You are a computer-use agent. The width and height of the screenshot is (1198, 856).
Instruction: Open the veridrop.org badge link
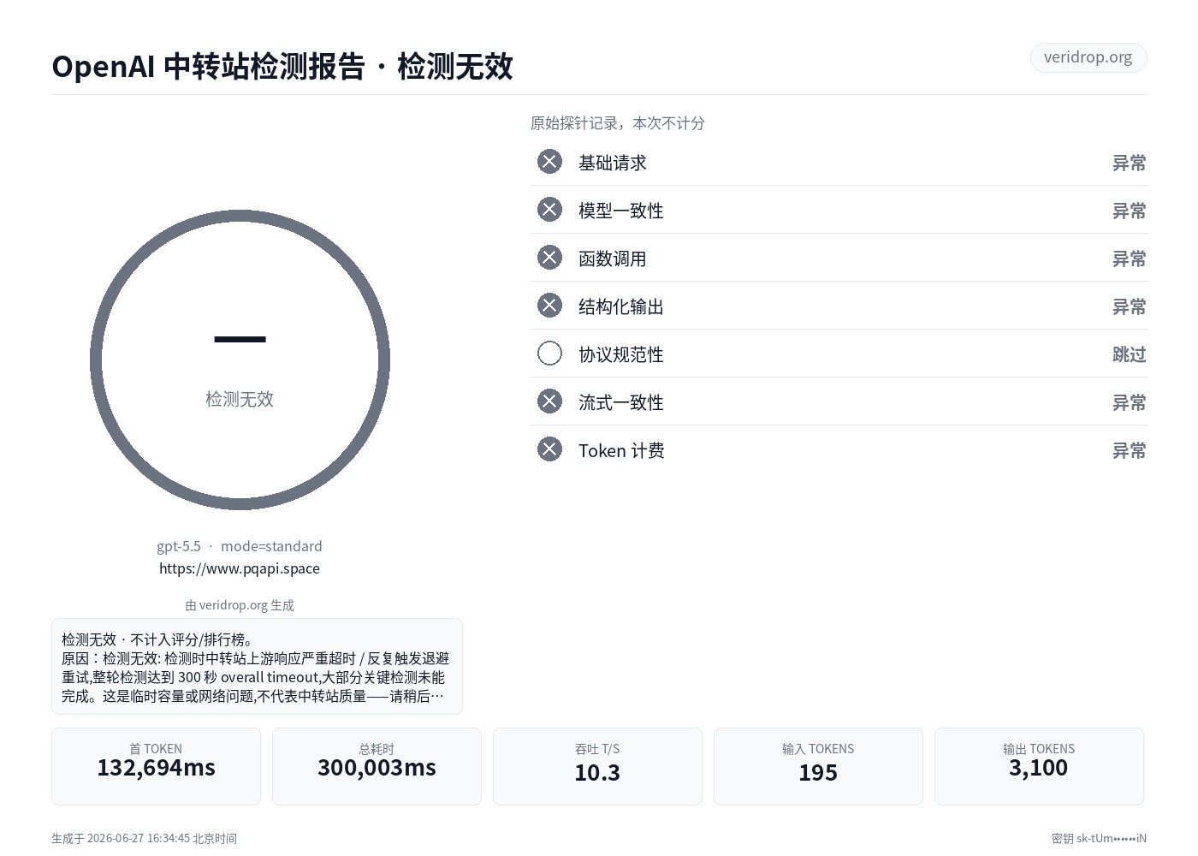(1088, 57)
